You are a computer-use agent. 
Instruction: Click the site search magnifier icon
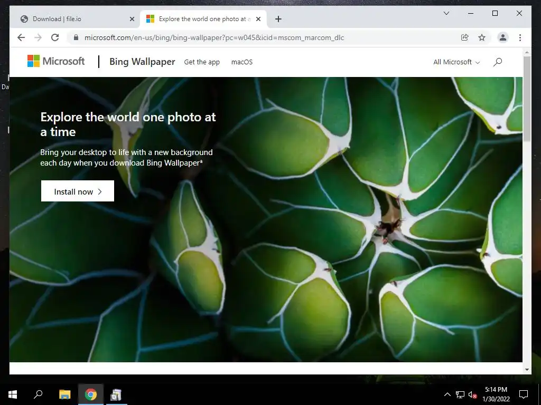pyautogui.click(x=498, y=62)
